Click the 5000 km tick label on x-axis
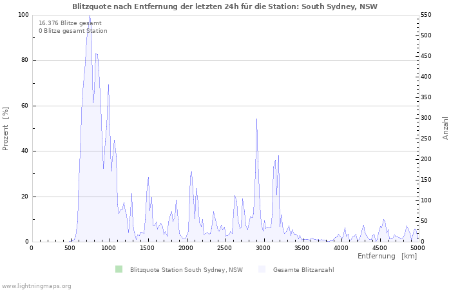This screenshot has width=451, height=290. (x=417, y=248)
